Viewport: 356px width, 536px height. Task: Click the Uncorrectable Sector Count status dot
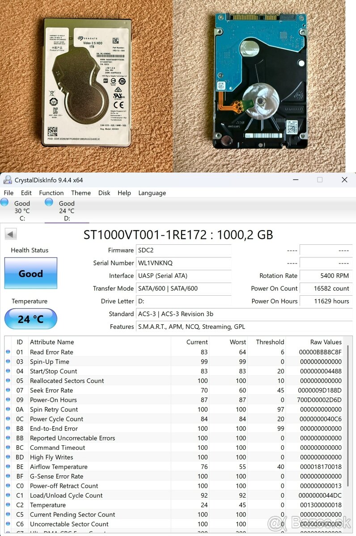(8, 524)
